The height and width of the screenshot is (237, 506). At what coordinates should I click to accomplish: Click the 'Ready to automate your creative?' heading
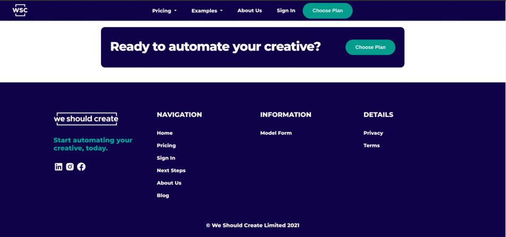point(216,47)
